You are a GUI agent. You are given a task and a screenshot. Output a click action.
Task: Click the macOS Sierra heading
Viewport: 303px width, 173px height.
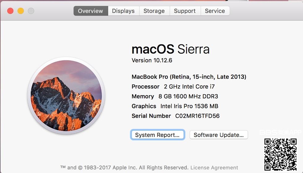tap(170, 49)
